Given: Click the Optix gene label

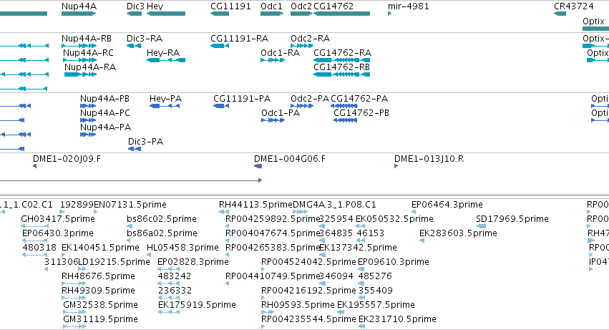Looking at the screenshot, I should tap(593, 21).
